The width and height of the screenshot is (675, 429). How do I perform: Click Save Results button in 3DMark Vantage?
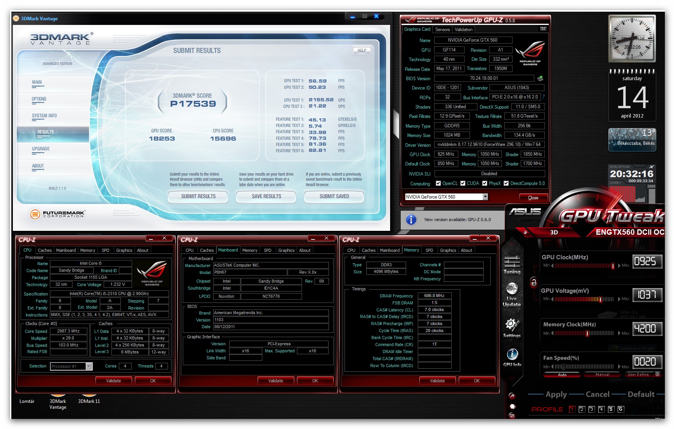coord(266,197)
